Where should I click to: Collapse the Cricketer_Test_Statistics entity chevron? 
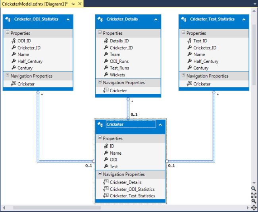pos(245,19)
